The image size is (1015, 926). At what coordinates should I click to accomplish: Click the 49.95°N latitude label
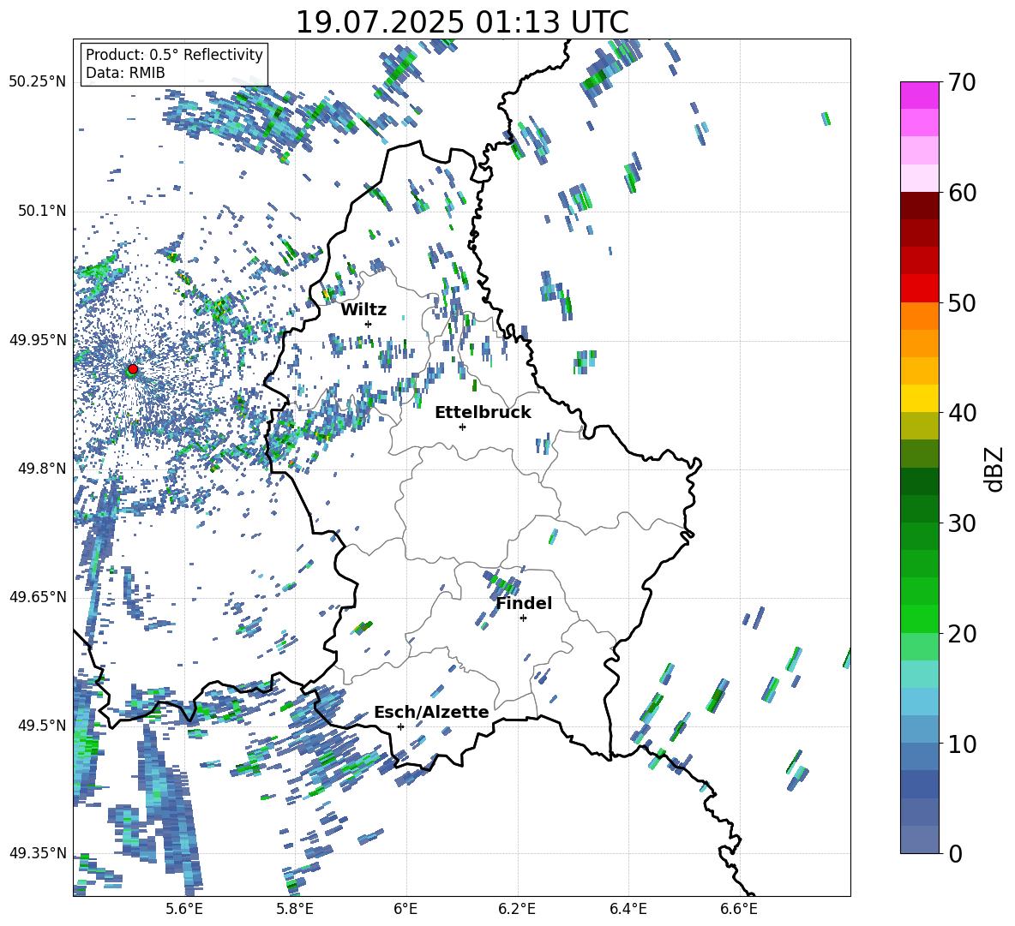(x=38, y=339)
